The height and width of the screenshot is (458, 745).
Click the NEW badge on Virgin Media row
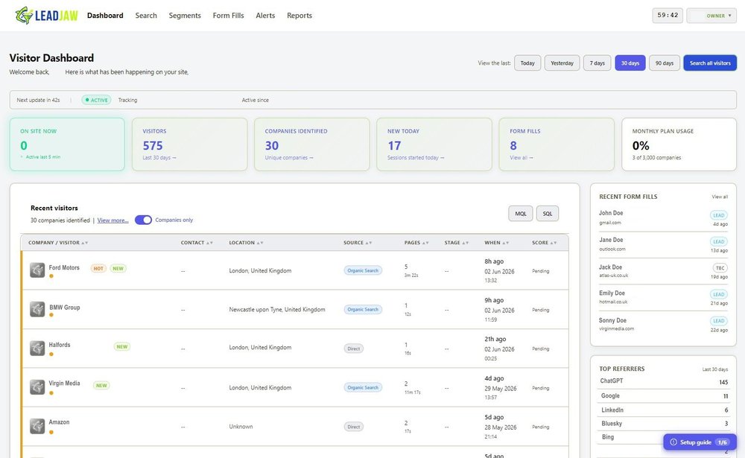point(101,385)
